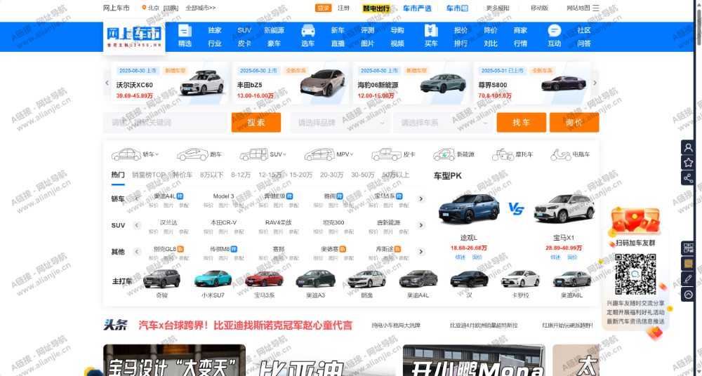Click the pencil feedback icon in right sidebar
Screen dimensions: 702x376
688,279
